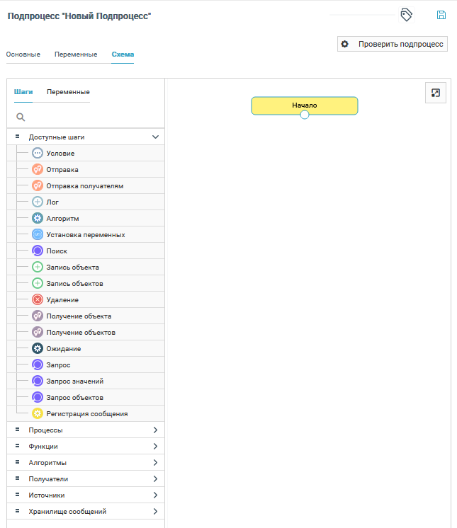Viewport: 457px width, 528px height.
Task: Switch to the Основные tab
Action: [x=23, y=54]
